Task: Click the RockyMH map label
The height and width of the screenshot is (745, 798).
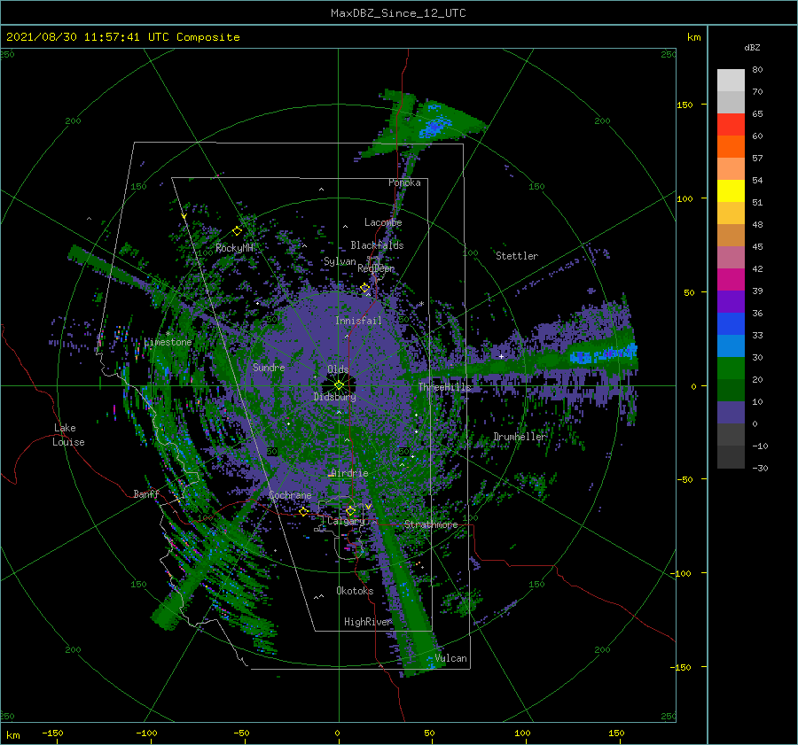Action: tap(234, 248)
